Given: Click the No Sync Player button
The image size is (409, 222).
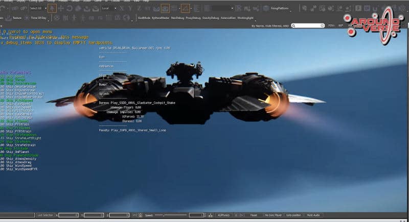Looking at the screenshot, I should click(273, 215).
